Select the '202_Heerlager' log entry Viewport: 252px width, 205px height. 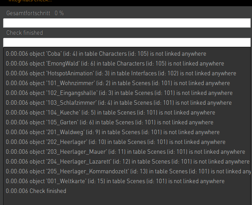pyautogui.click(x=115, y=142)
